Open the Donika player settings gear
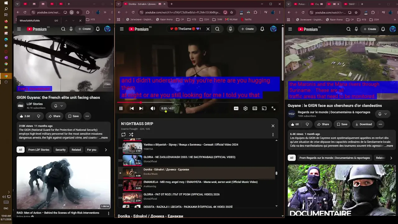Screen dimensions: 398x224 [x=245, y=109]
